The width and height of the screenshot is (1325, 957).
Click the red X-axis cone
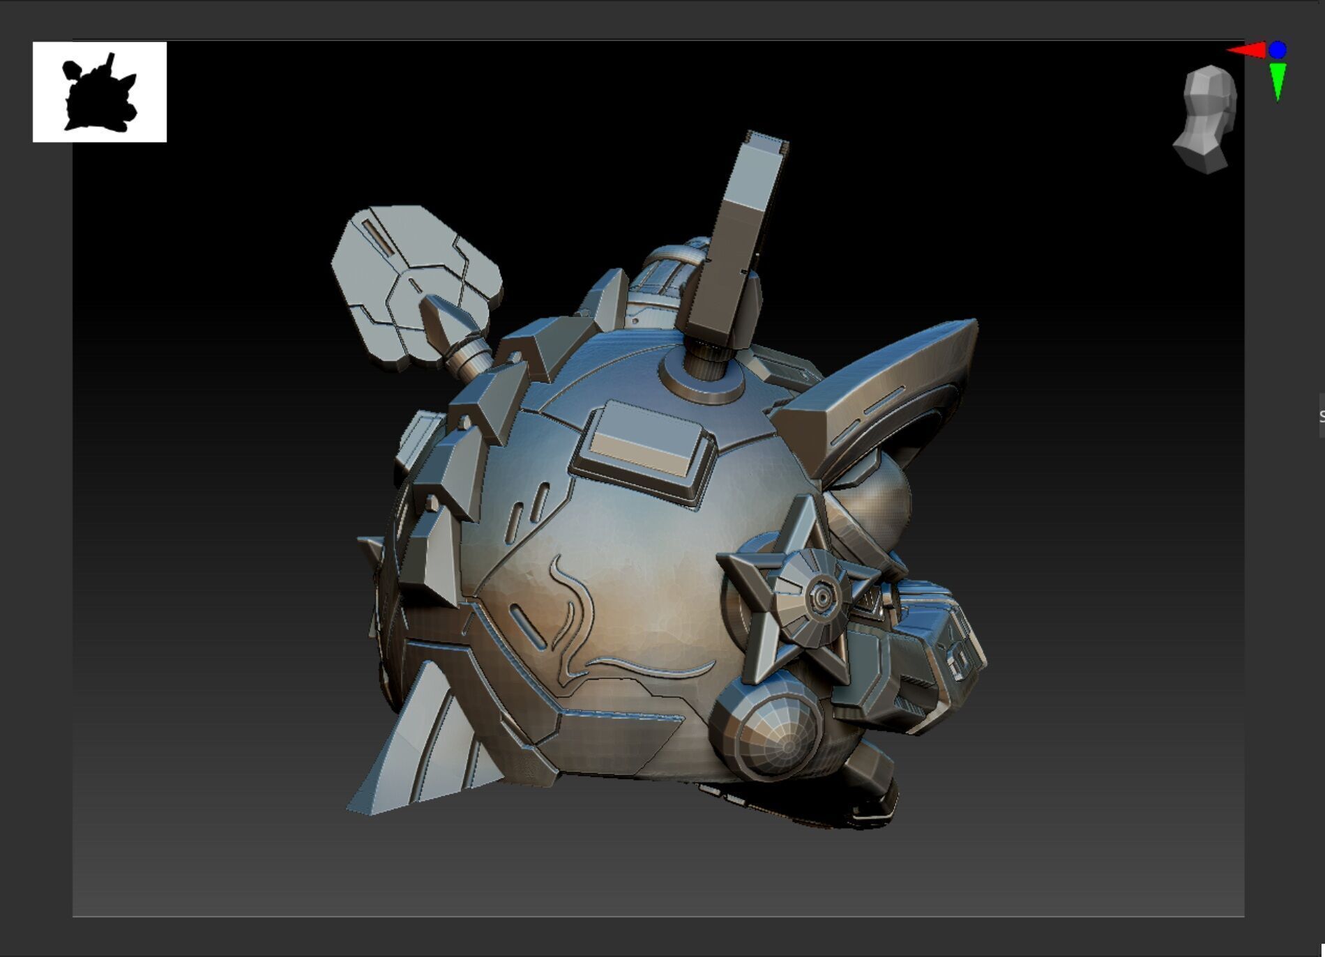pos(1247,50)
